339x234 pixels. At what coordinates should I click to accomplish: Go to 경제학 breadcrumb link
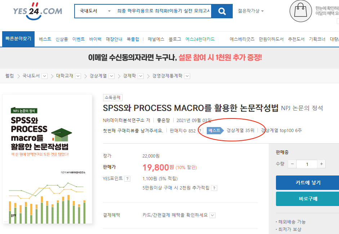(x=129, y=76)
